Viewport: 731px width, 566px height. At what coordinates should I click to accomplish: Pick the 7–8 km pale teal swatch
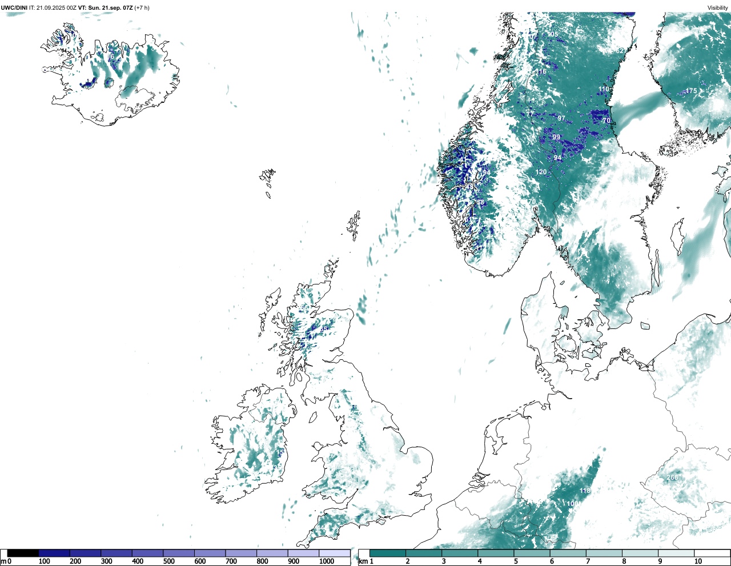pos(604,553)
